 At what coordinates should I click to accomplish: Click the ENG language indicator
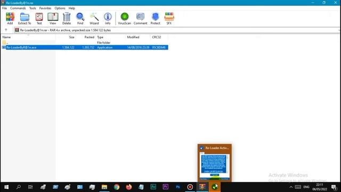[x=306, y=187]
